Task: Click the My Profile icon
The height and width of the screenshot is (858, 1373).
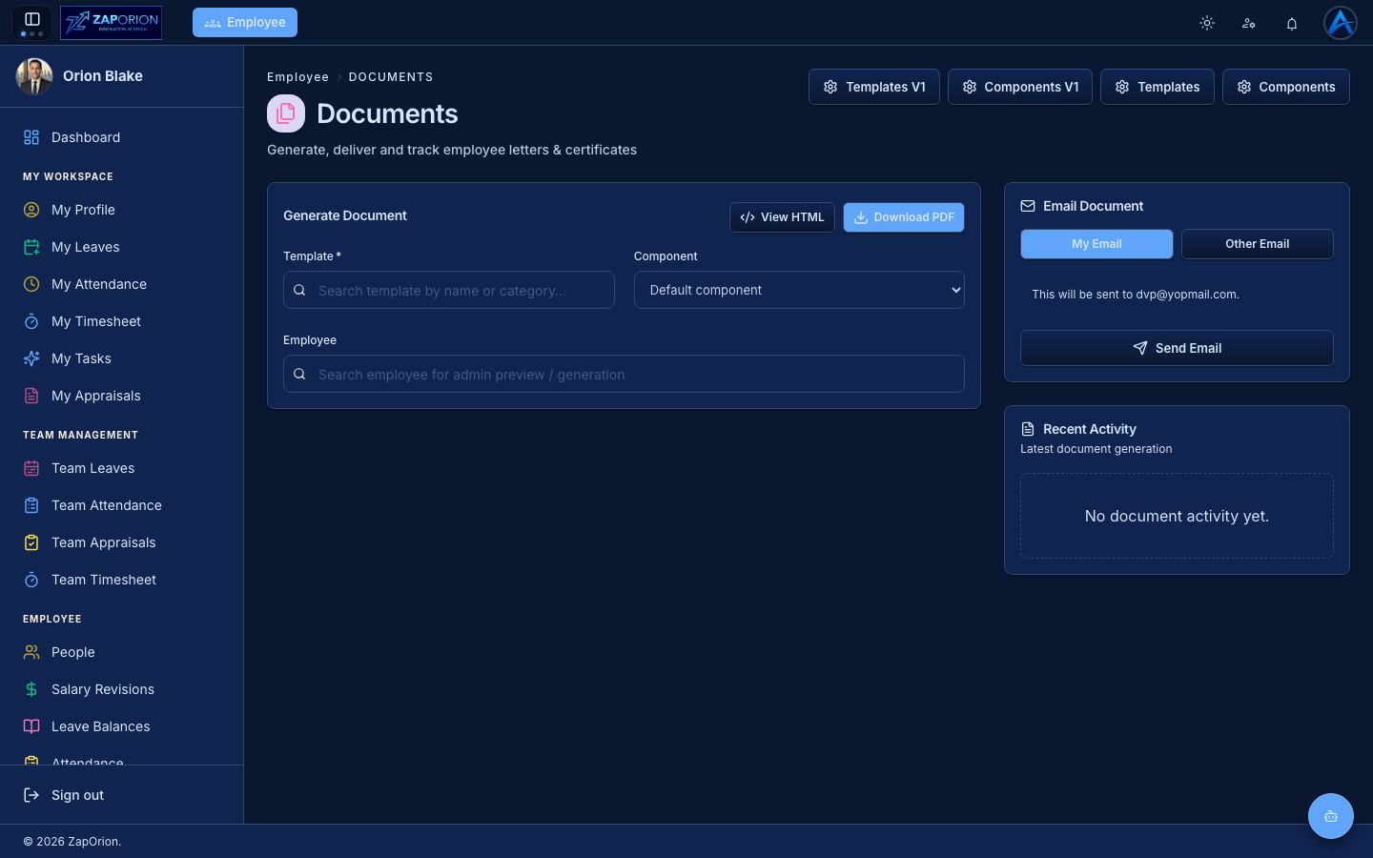Action: [x=31, y=210]
